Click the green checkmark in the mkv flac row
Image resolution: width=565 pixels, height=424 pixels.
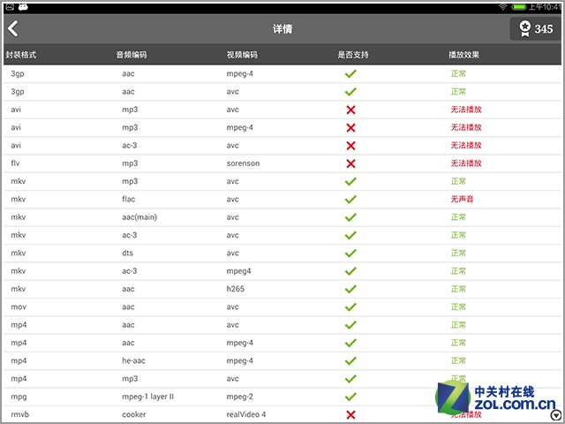click(350, 200)
